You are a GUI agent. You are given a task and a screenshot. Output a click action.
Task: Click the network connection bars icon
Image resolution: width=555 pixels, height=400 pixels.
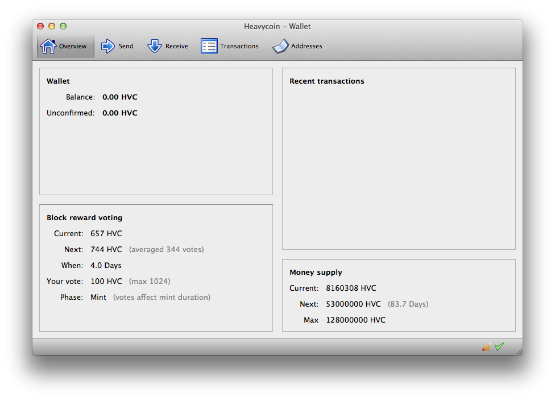coord(486,347)
